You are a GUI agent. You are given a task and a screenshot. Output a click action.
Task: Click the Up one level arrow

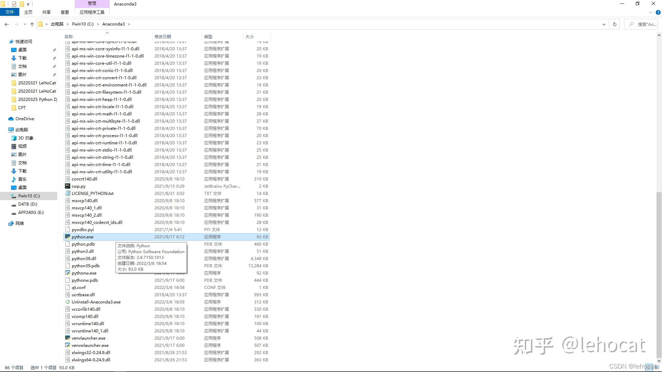pos(32,24)
